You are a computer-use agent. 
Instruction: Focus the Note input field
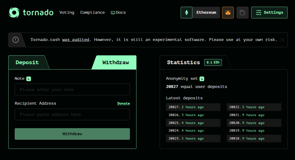pyautogui.click(x=72, y=89)
